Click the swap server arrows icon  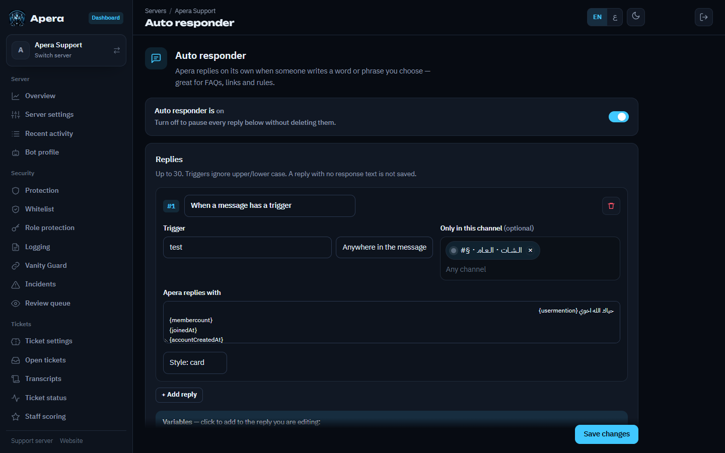click(117, 50)
